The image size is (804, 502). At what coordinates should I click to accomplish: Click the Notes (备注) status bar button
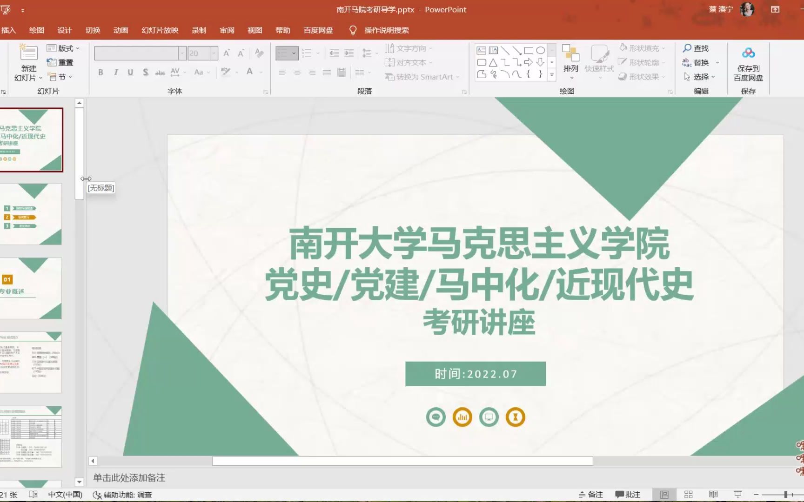pyautogui.click(x=590, y=495)
